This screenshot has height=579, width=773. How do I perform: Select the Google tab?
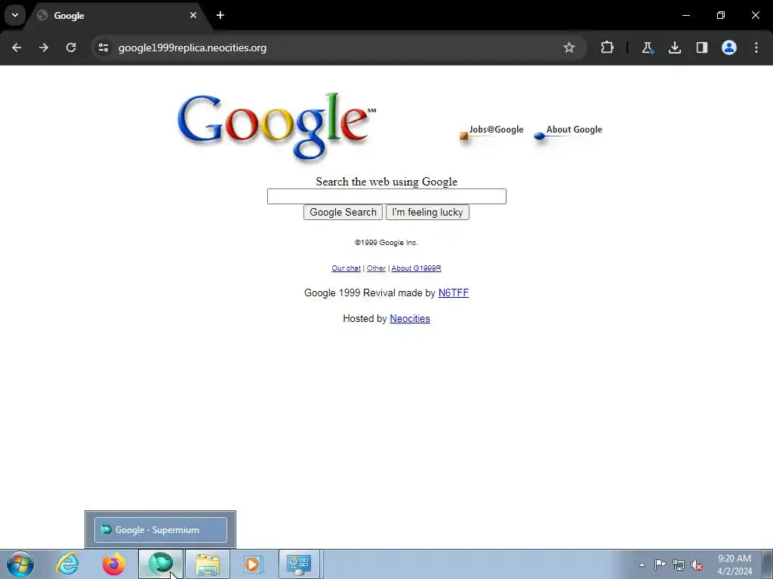pyautogui.click(x=119, y=15)
